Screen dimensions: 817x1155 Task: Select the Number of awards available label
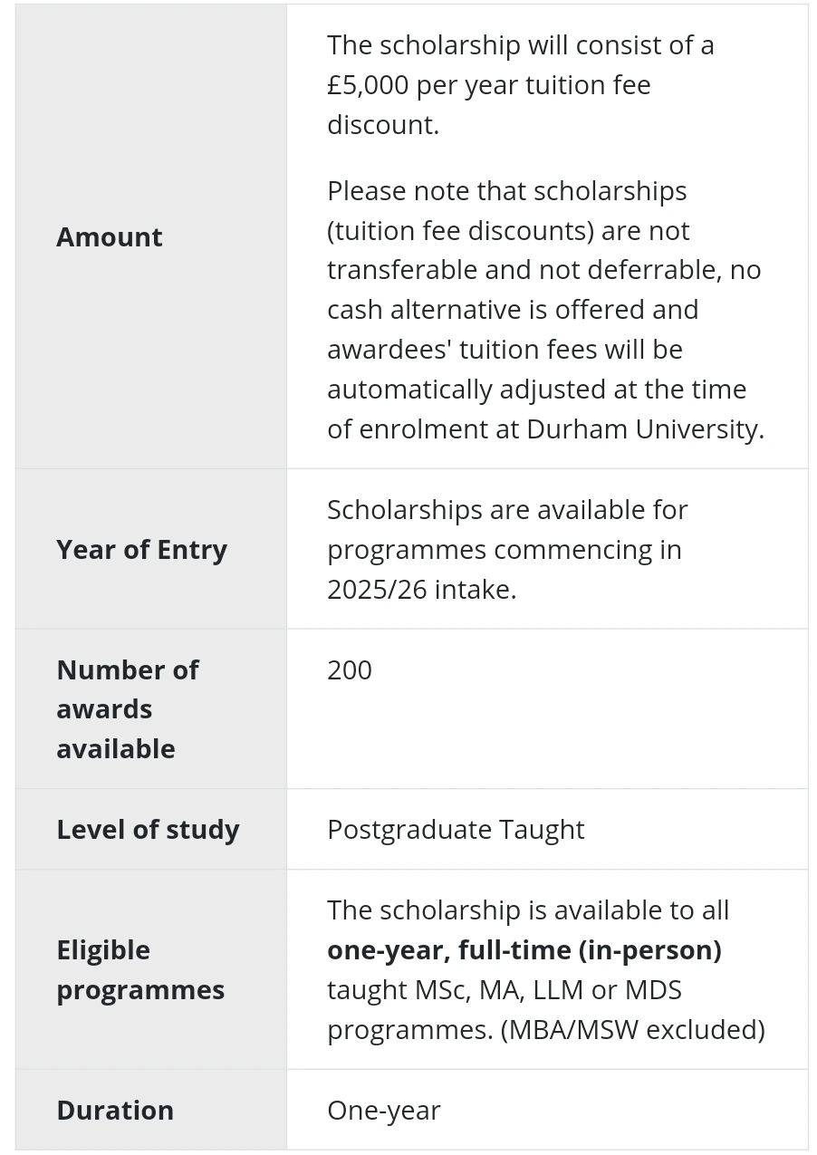127,708
